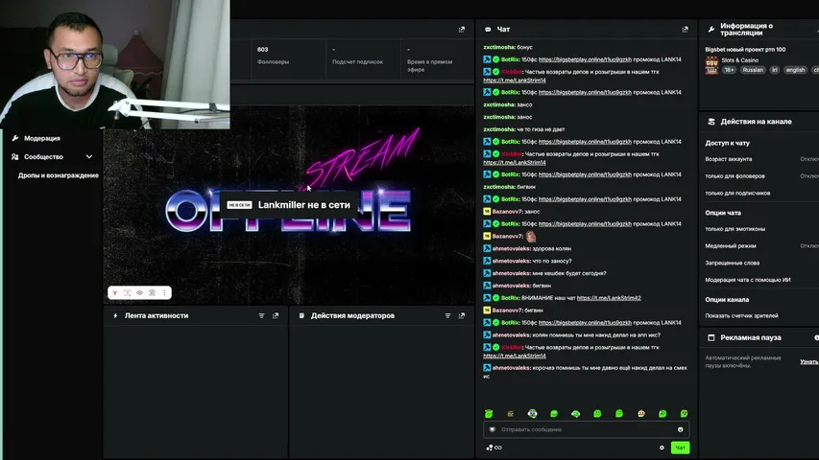Click the webcam overlay of the streamer
Screen dimensions: 819x460
pos(115,64)
